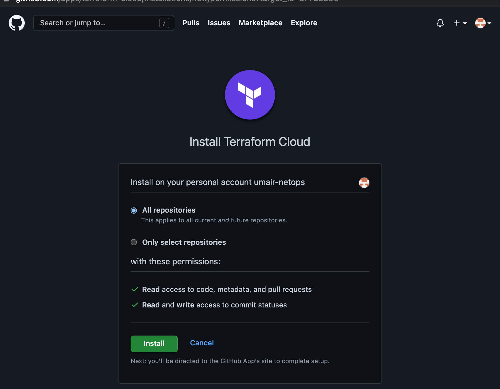Viewport: 500px width, 389px height.
Task: Click the slash shortcut key icon
Action: [x=164, y=23]
